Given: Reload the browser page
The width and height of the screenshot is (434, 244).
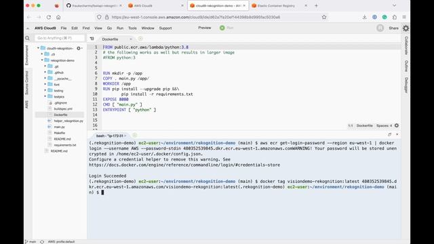Looking at the screenshot, I should [x=49, y=17].
